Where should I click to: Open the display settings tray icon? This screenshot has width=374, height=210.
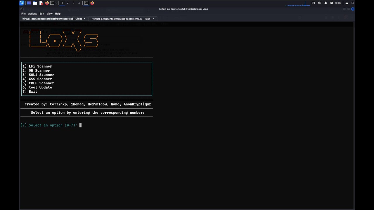tap(313, 3)
